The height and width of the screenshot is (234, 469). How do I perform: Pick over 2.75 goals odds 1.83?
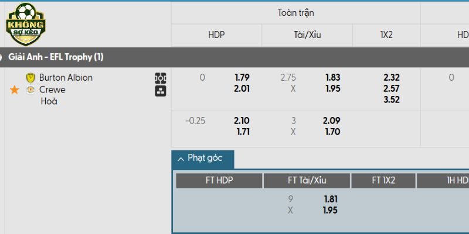pos(333,77)
